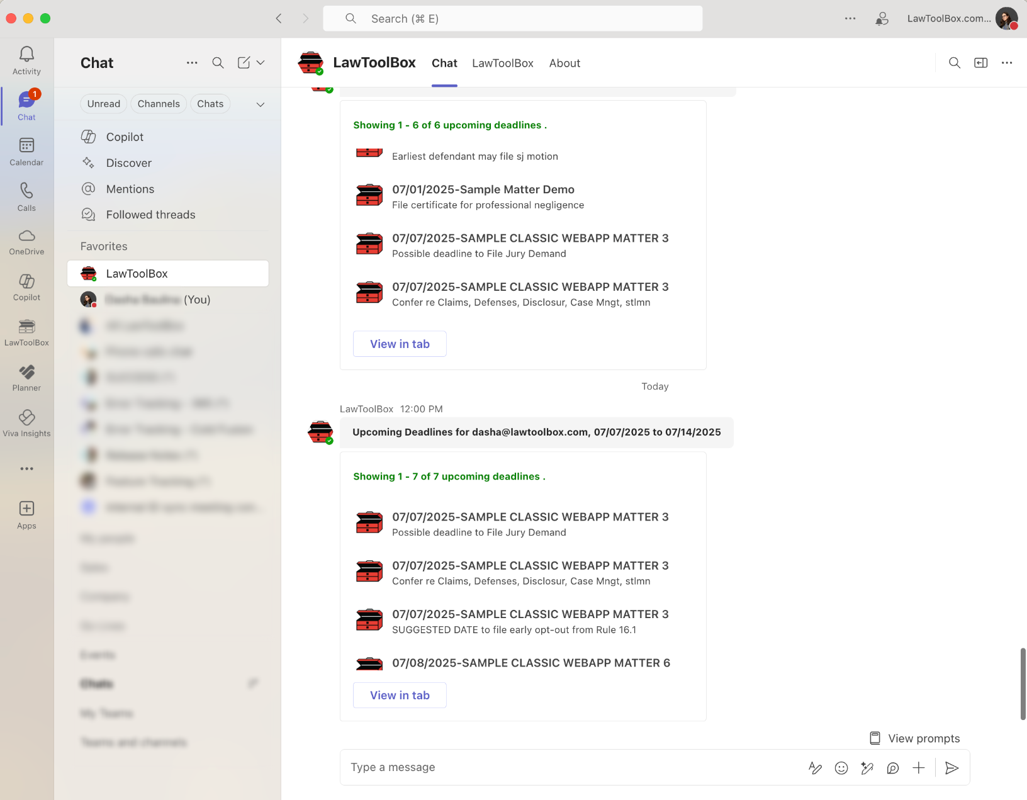This screenshot has width=1027, height=800.
Task: Expand the chat filters chevron
Action: 261,104
